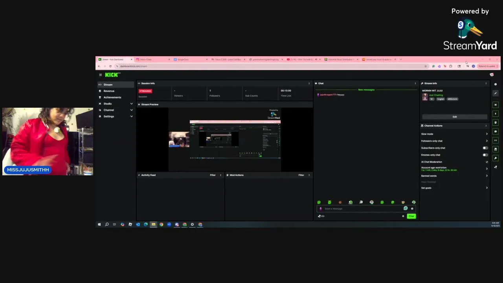Open Windows taskbar search
The image size is (503, 283).
106,224
